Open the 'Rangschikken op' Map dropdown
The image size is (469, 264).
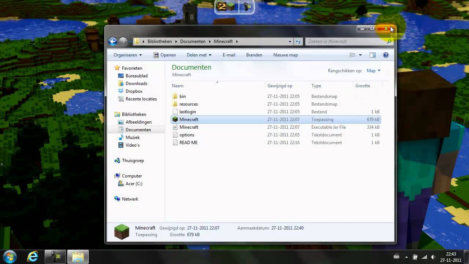(373, 71)
